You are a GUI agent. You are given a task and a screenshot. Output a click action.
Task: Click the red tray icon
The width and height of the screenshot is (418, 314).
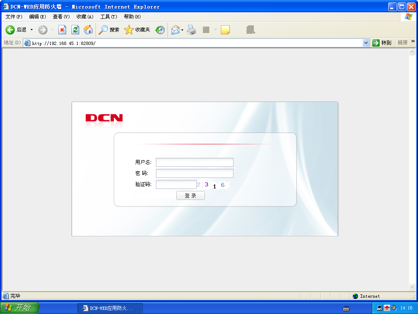[387, 308]
